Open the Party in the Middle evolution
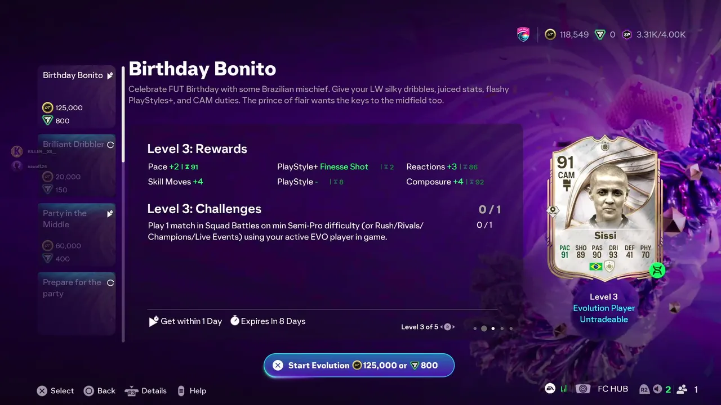721x405 pixels. [77, 235]
